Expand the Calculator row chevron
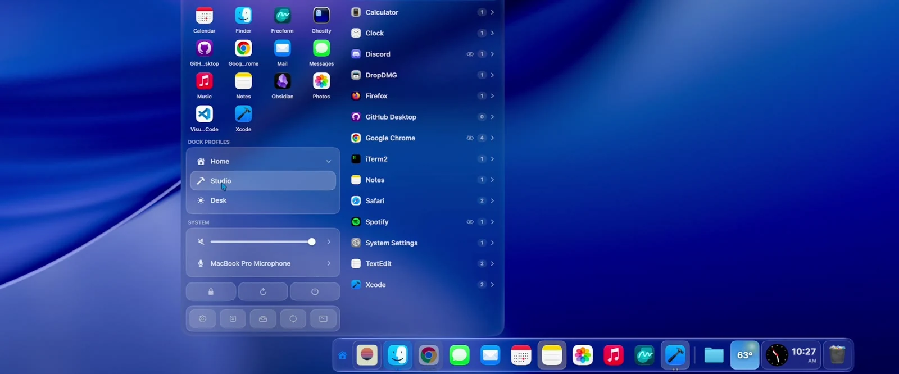 492,12
